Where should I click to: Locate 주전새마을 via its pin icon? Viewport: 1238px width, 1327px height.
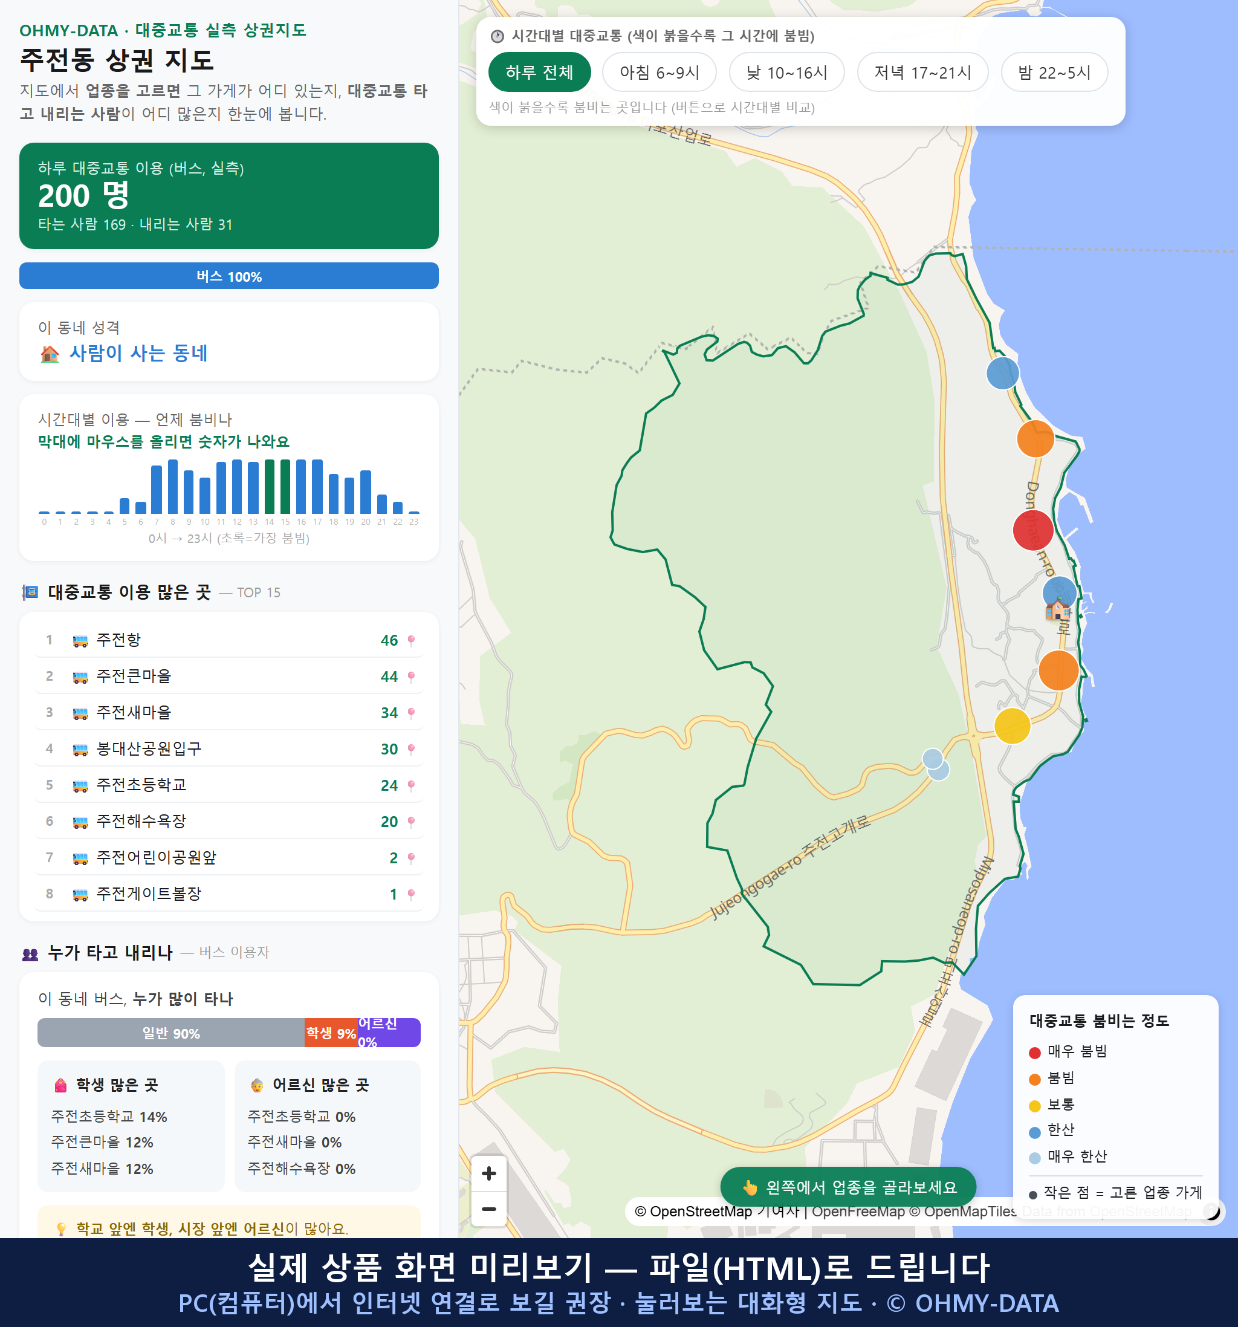click(x=411, y=713)
